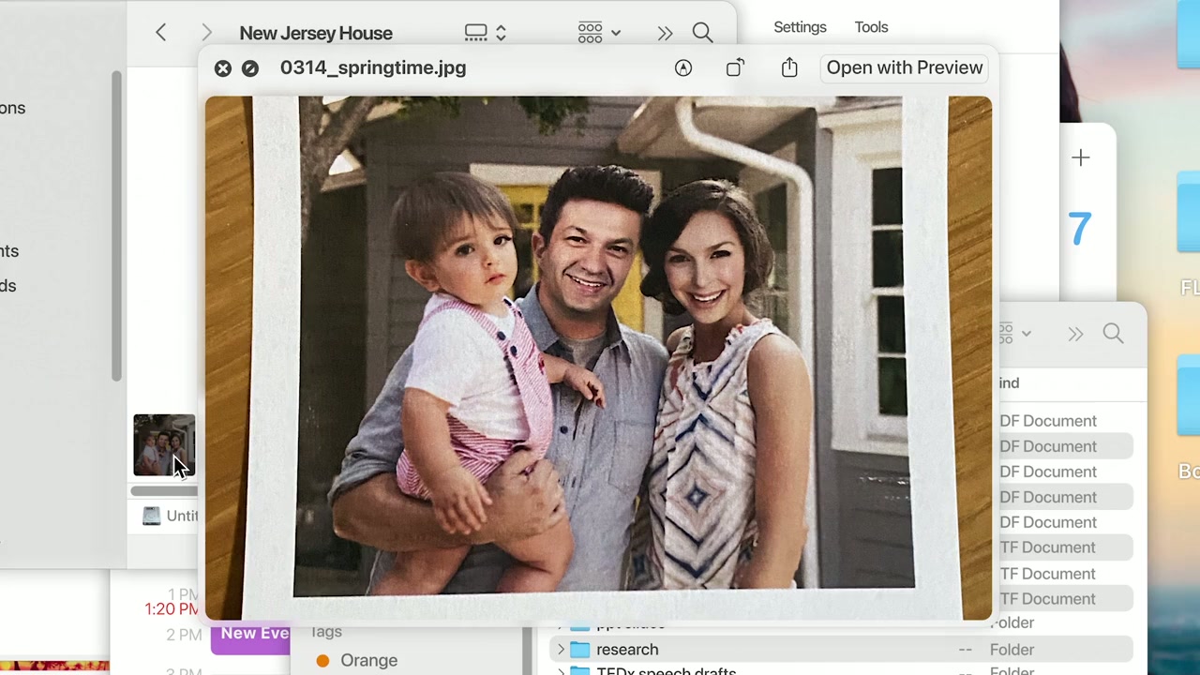Click the Markup icon in Quick Look
The height and width of the screenshot is (675, 1200).
(x=683, y=67)
